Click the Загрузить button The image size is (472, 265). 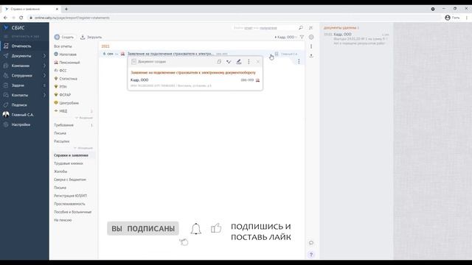pyautogui.click(x=91, y=37)
